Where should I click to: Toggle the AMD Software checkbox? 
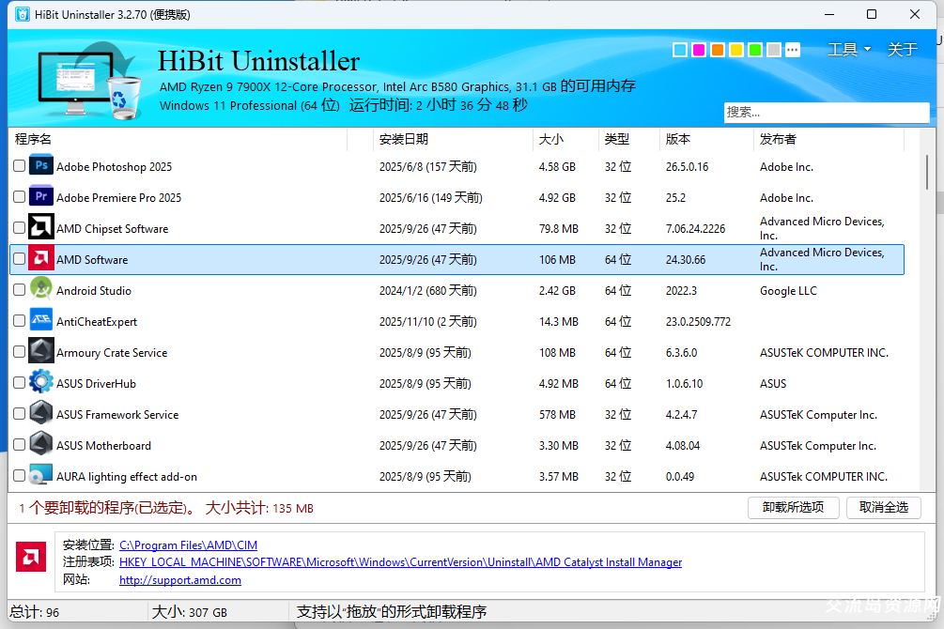pyautogui.click(x=20, y=259)
